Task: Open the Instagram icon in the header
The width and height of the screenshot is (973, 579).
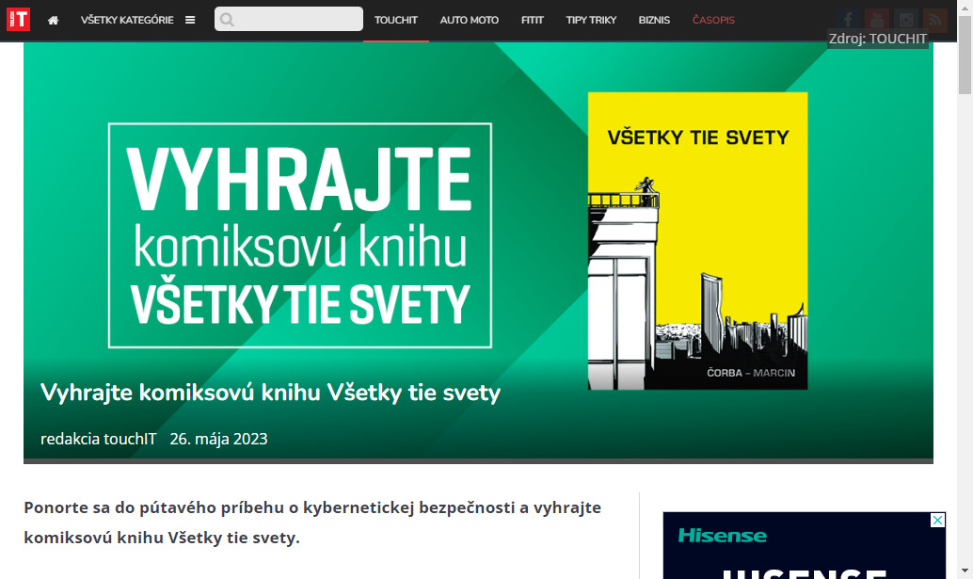Action: [x=906, y=20]
